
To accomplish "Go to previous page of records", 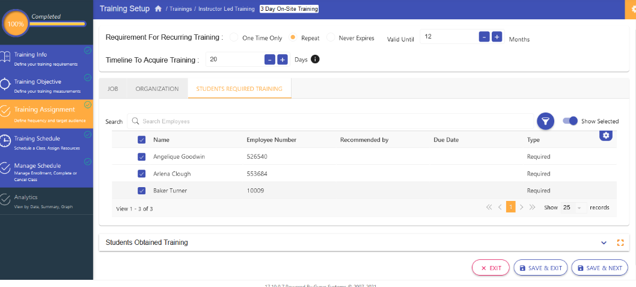I will tap(500, 207).
